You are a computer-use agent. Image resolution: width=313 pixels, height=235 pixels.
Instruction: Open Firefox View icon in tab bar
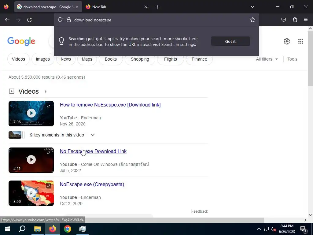(6, 7)
